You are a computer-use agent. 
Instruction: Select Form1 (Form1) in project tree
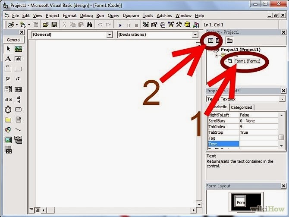(247, 61)
